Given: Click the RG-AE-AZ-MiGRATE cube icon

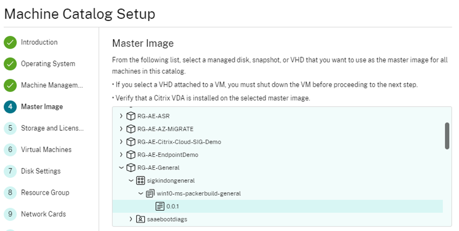Looking at the screenshot, I should click(130, 129).
